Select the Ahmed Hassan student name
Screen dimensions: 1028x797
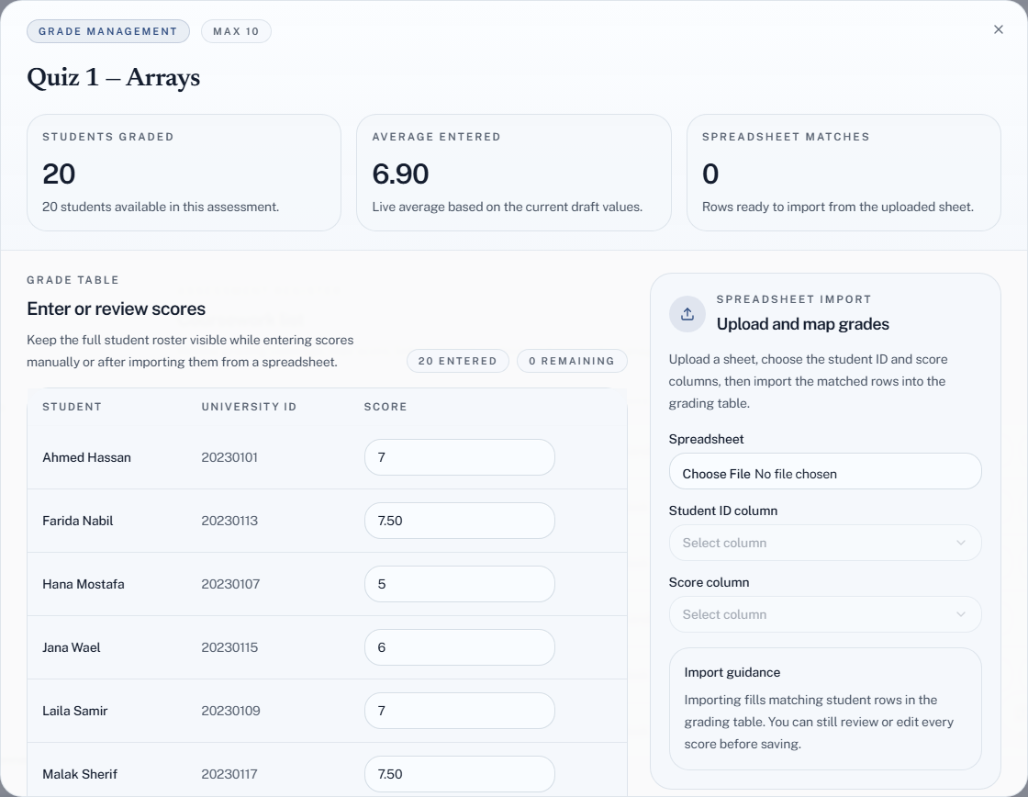pos(86,457)
